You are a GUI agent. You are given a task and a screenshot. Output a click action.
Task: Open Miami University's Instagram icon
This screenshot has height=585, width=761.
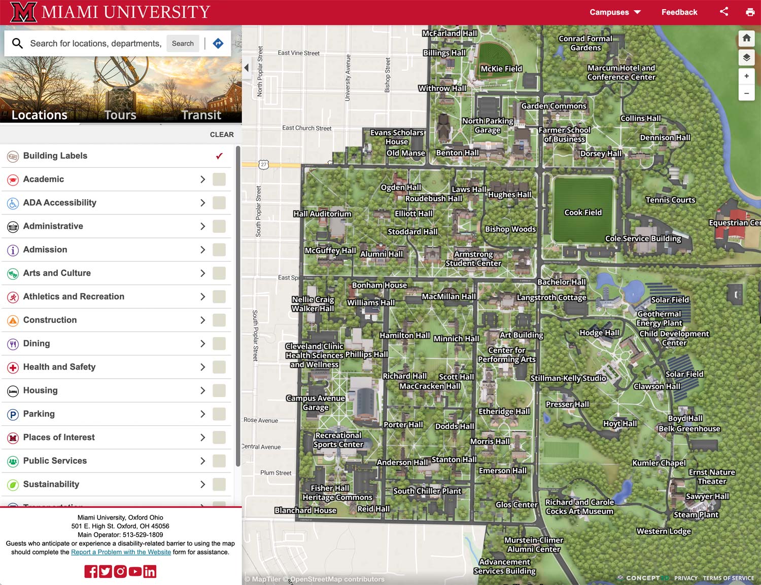pos(120,571)
